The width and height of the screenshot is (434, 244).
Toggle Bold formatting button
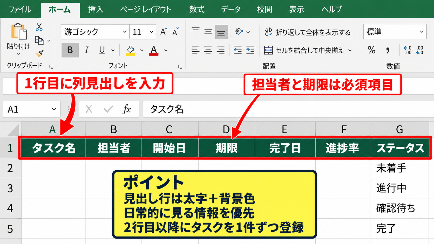70,50
